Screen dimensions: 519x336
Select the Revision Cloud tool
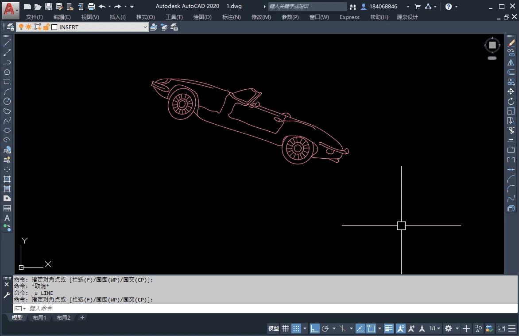click(x=6, y=111)
